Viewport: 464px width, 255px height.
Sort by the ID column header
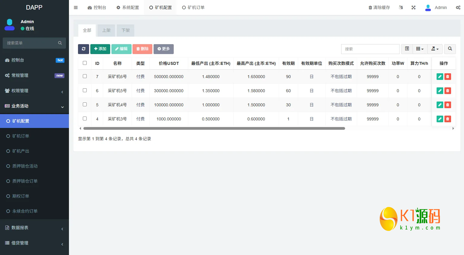[97, 63]
